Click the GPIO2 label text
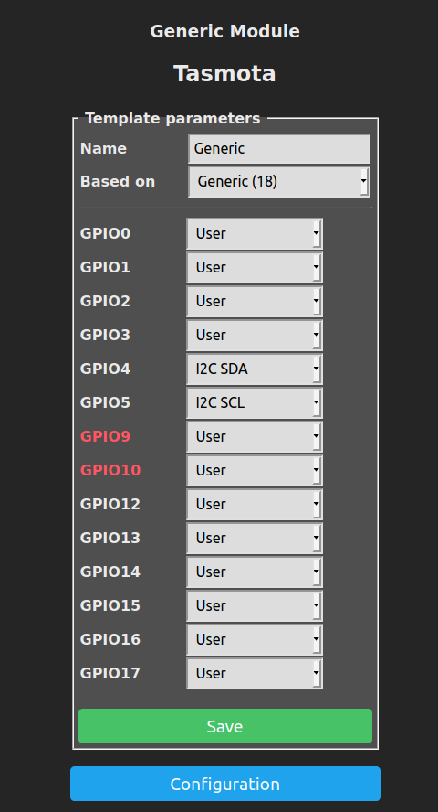Screen dimensions: 438x812 pyautogui.click(x=105, y=301)
